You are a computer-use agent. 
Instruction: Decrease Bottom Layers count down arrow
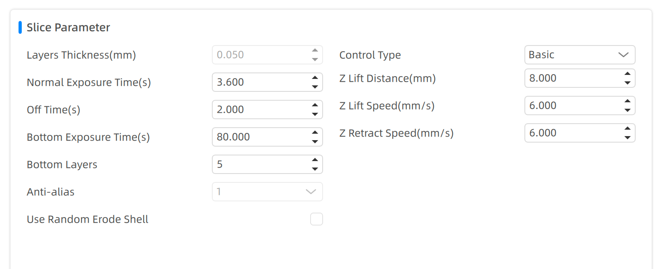[x=315, y=169]
